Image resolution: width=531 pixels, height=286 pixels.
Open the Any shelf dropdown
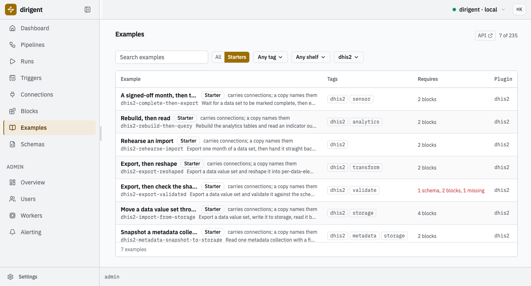point(311,57)
